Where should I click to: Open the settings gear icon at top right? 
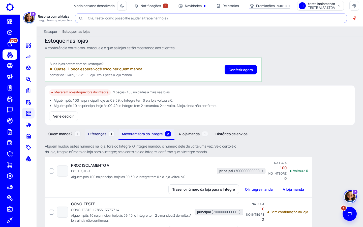point(354,6)
